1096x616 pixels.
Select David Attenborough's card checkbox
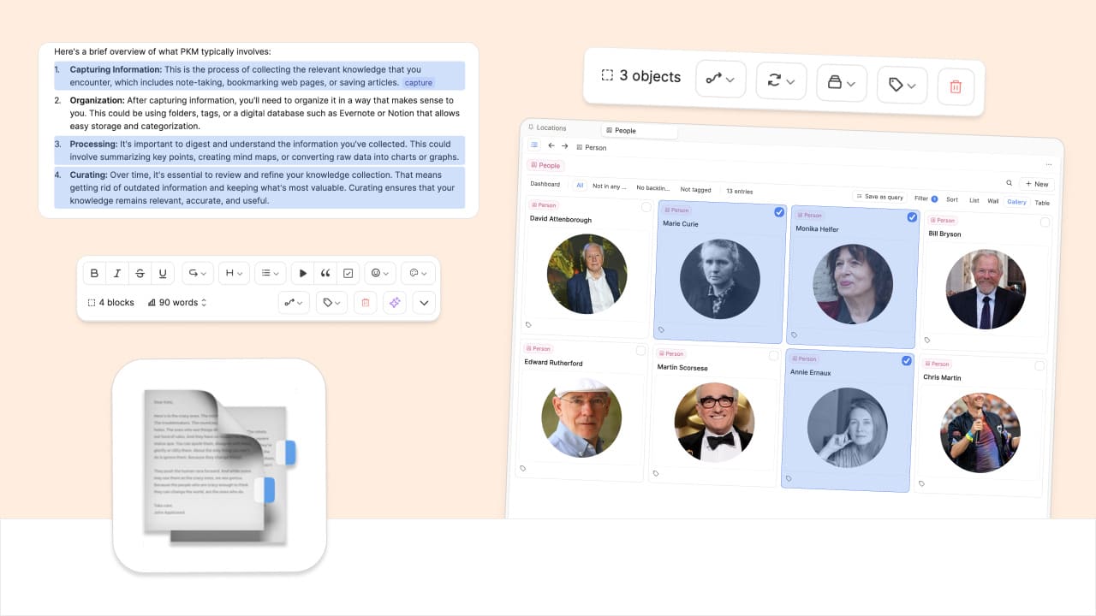pyautogui.click(x=646, y=207)
